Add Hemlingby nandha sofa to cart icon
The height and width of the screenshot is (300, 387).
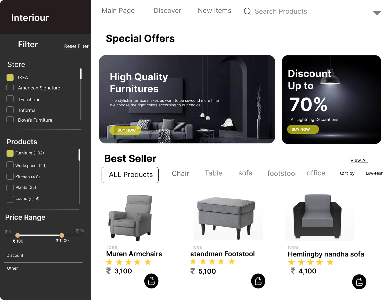[x=359, y=282]
